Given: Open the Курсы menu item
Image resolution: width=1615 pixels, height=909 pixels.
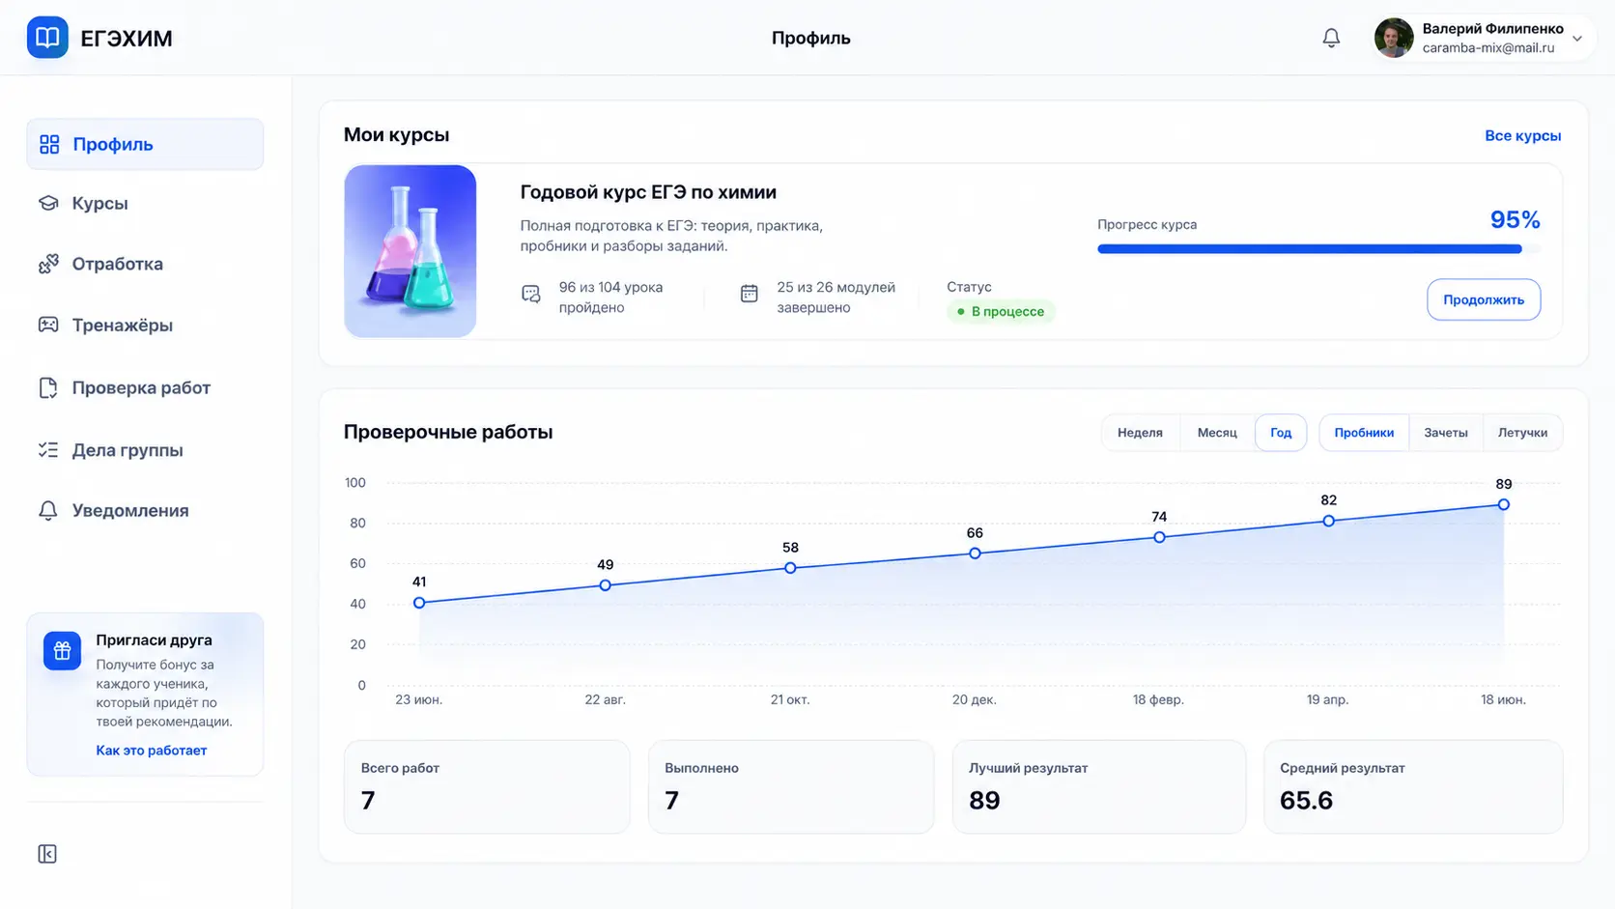Looking at the screenshot, I should tap(145, 203).
